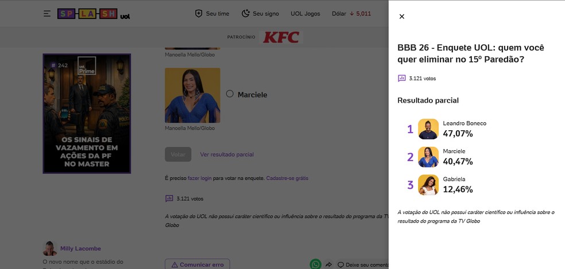Click Marciele's photo in the poll

tap(192, 95)
